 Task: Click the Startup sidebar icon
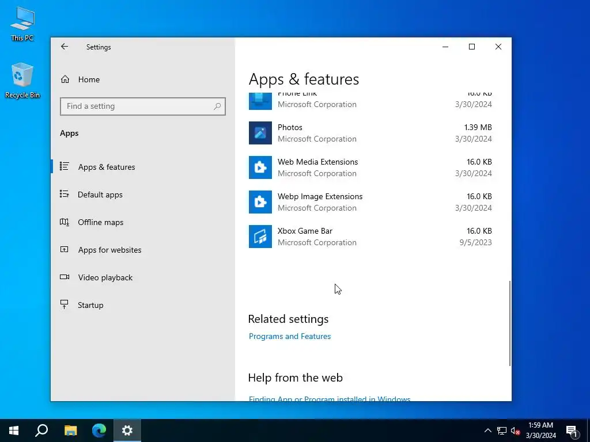[65, 304]
